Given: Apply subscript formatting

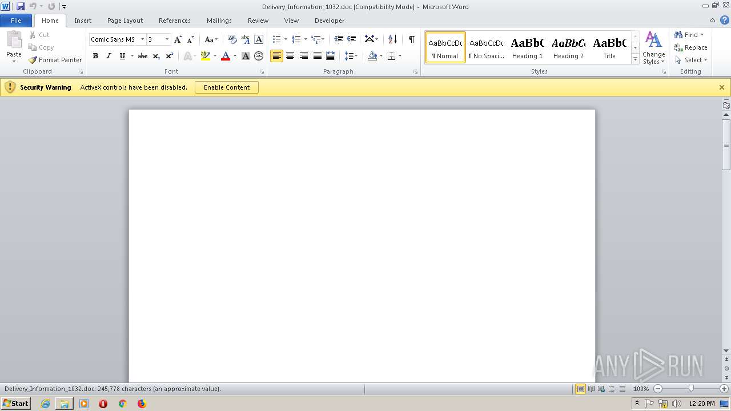Looking at the screenshot, I should [156, 56].
